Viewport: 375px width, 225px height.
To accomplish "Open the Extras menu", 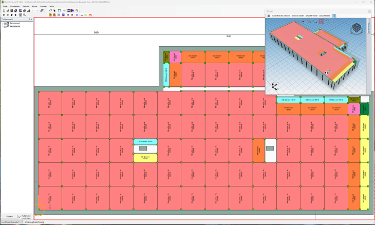I will [34, 6].
